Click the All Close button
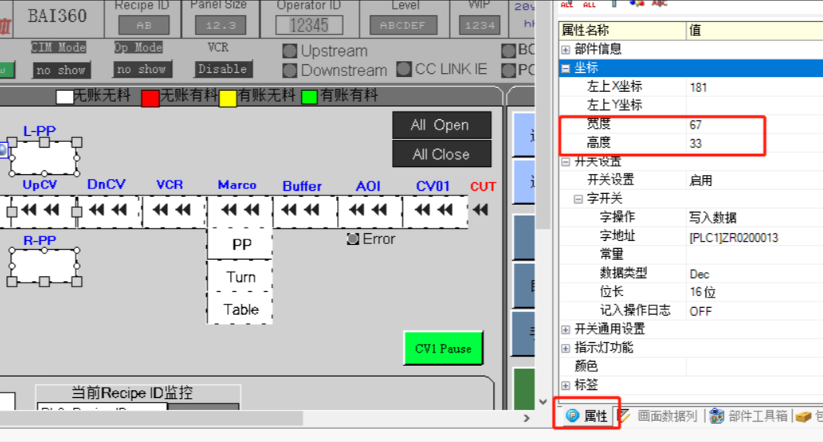The image size is (823, 442). click(x=441, y=154)
